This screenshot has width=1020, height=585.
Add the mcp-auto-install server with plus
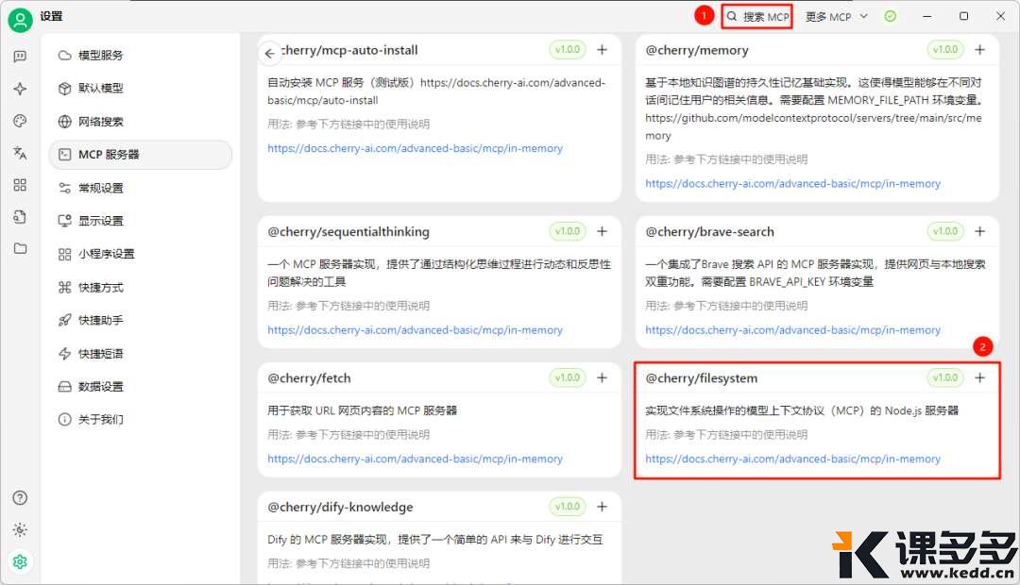tap(603, 50)
